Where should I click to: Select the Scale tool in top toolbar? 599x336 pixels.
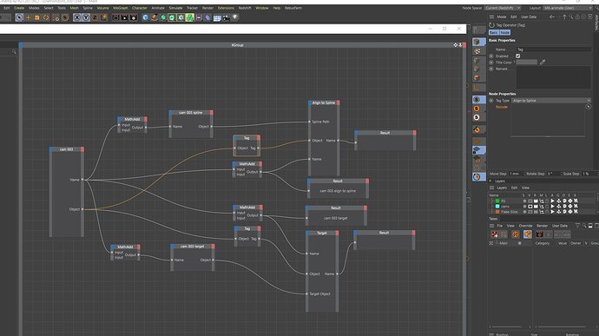[x=37, y=17]
